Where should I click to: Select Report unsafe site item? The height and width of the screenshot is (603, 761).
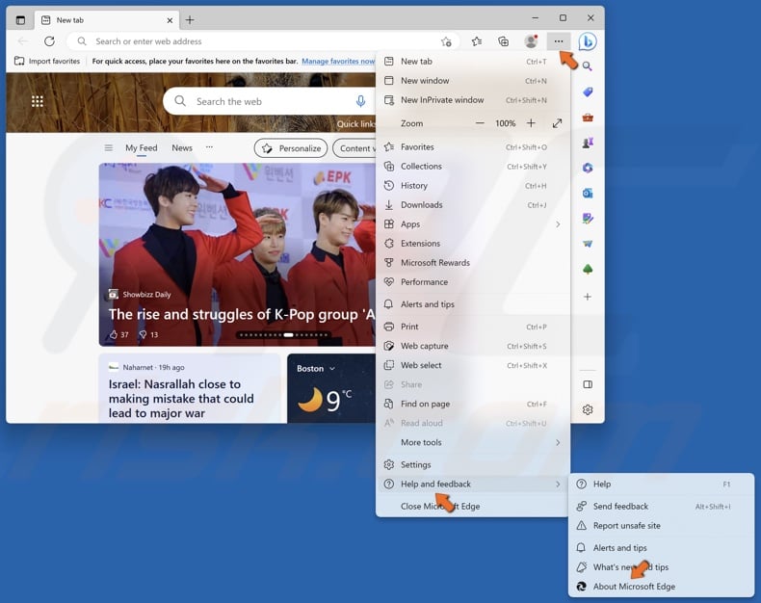(x=662, y=526)
